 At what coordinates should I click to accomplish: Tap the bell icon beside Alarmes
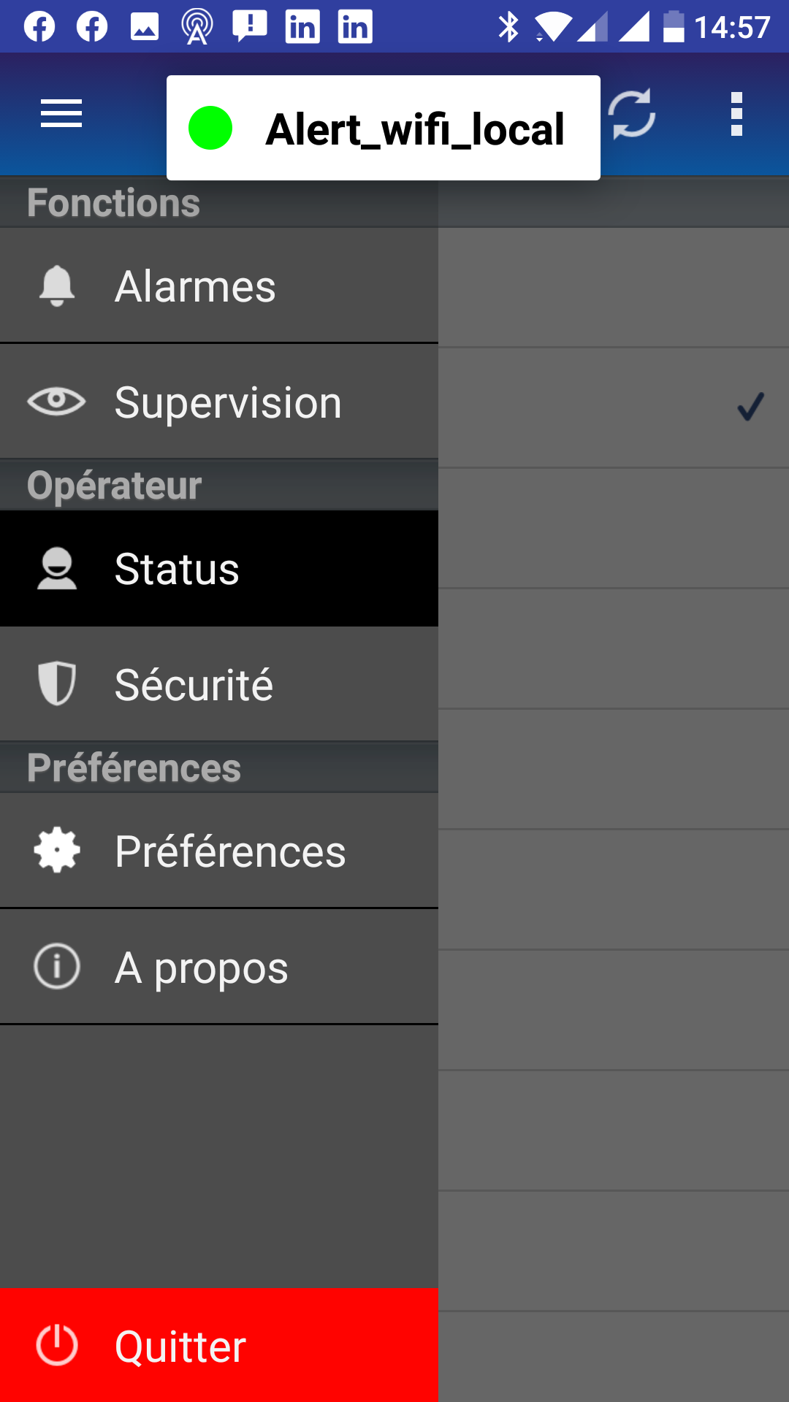tap(57, 286)
